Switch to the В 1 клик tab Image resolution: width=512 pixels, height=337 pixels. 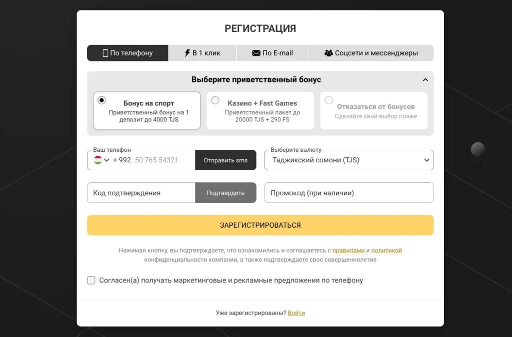point(202,53)
